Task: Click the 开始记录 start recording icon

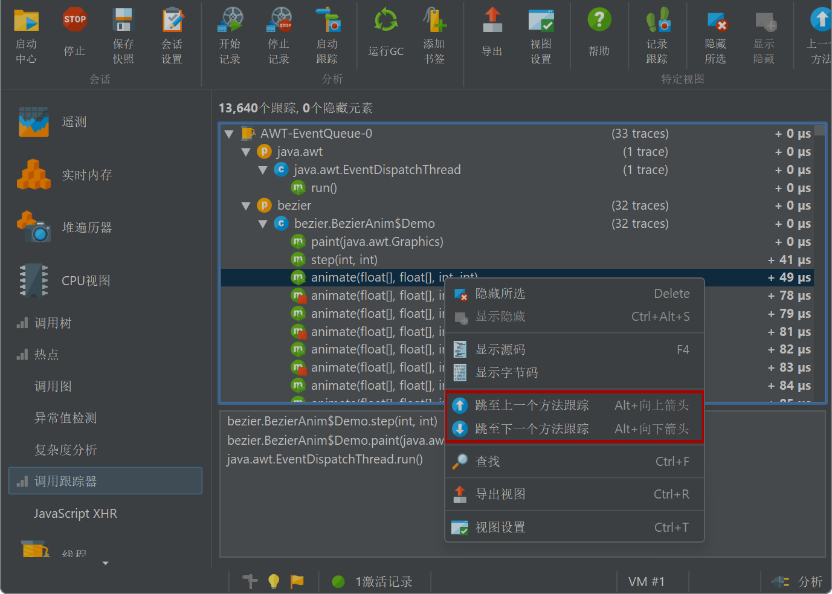Action: [x=230, y=21]
